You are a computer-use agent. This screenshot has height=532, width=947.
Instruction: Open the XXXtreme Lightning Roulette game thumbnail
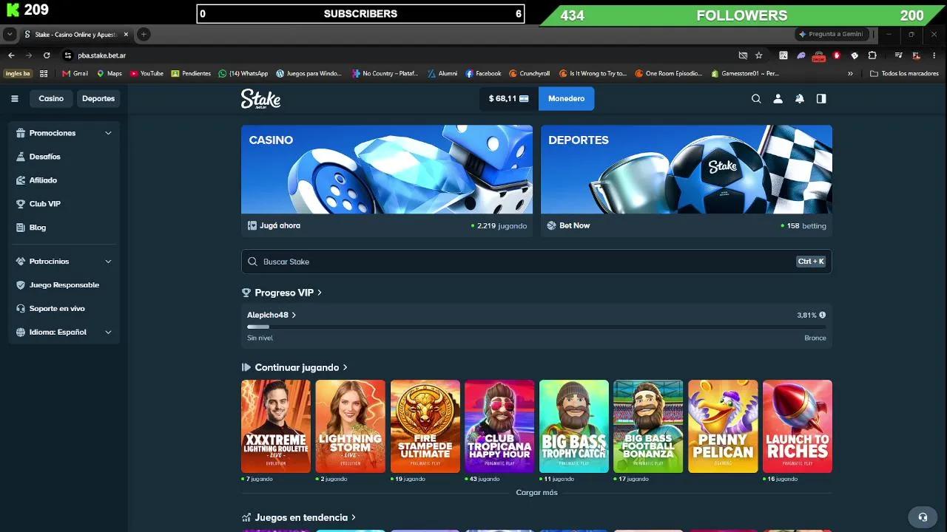click(x=276, y=426)
